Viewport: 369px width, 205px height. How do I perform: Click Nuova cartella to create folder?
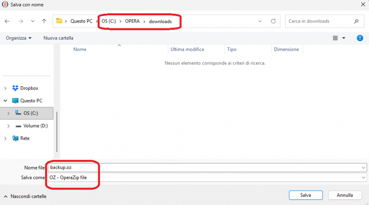tap(58, 38)
